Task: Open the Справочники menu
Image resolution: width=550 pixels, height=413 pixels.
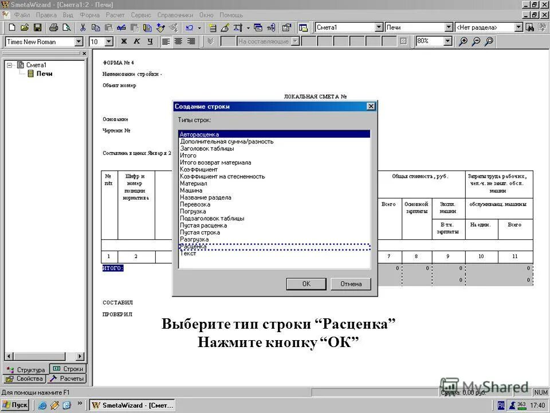Action: (x=175, y=15)
